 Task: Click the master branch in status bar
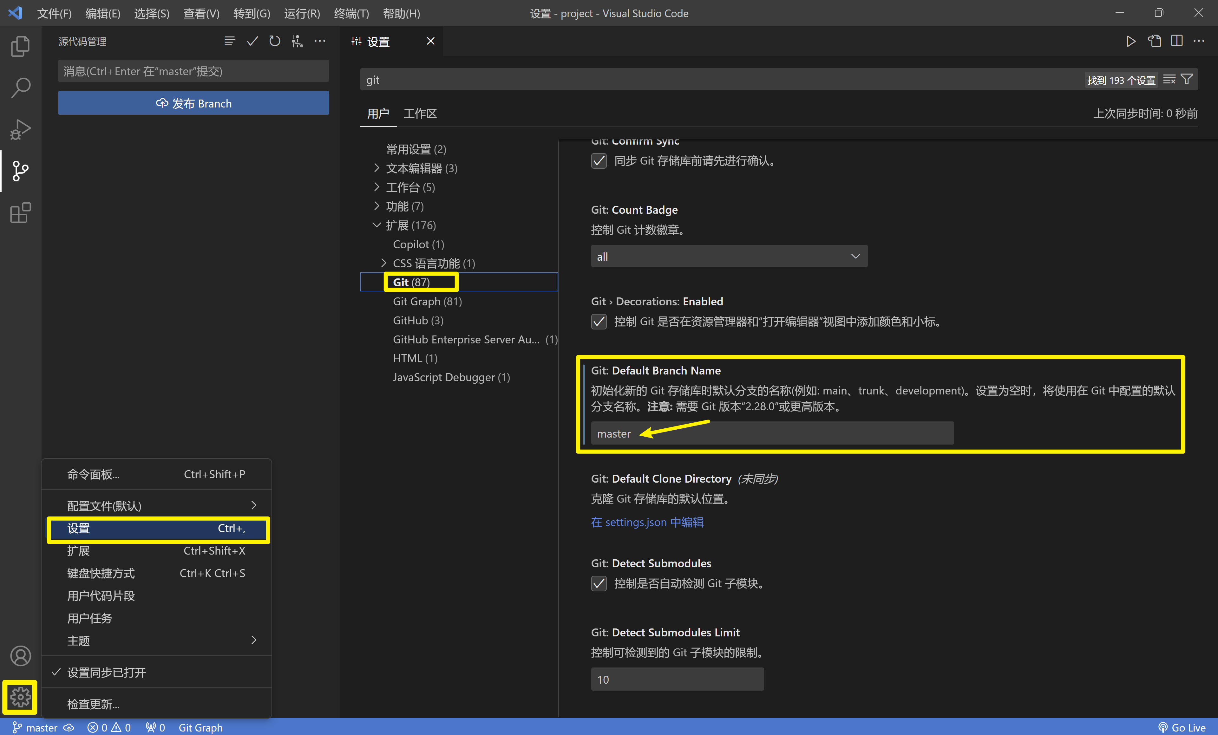[35, 727]
